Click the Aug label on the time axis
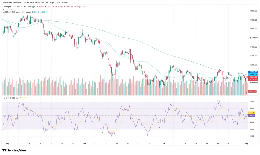This screenshot has width=260, height=155. 247,143
